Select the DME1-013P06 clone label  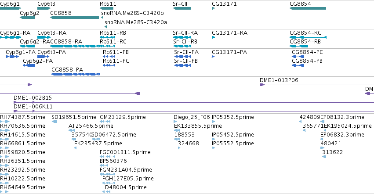point(279,80)
